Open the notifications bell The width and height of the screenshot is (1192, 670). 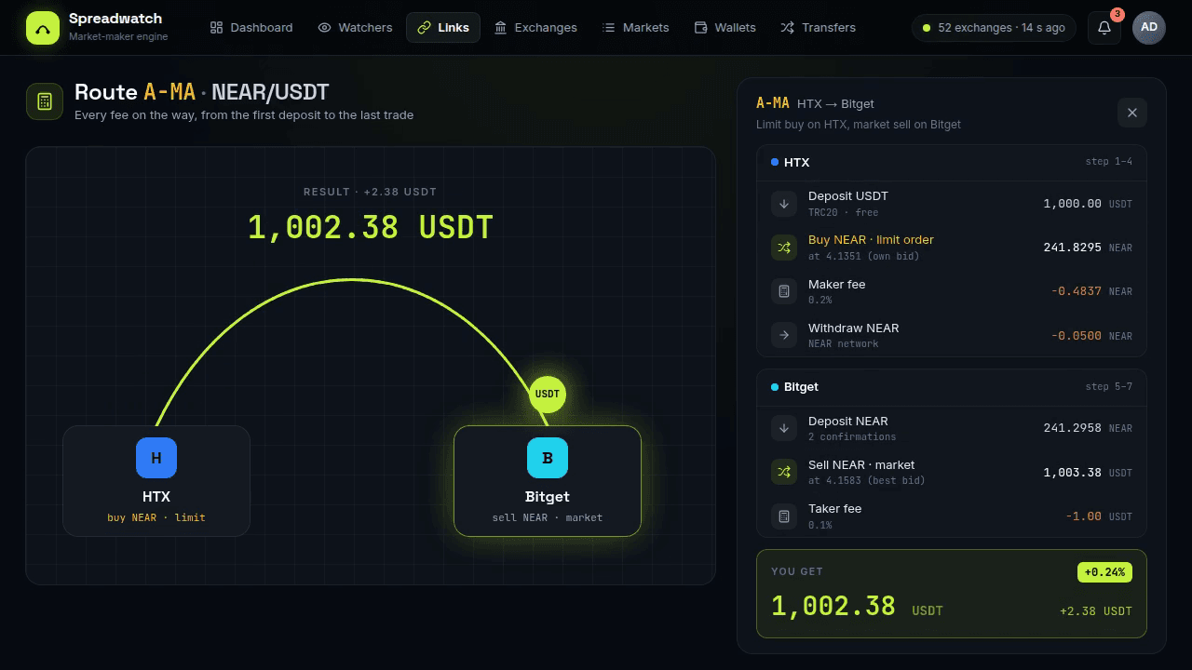pyautogui.click(x=1104, y=28)
